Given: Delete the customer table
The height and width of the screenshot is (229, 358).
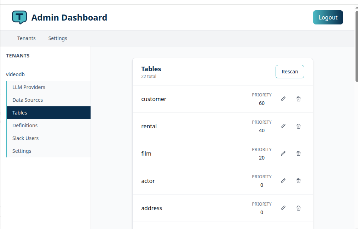Looking at the screenshot, I should click(298, 99).
